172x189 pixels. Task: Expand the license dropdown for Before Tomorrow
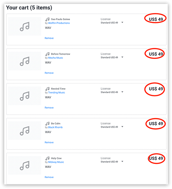122,57
